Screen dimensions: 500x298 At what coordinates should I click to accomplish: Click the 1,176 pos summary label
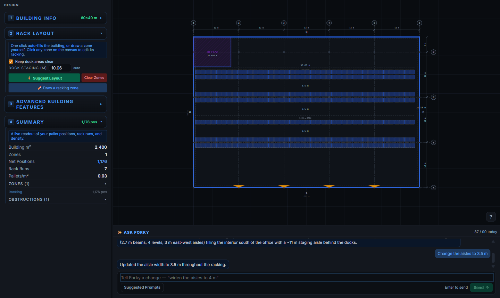89,122
